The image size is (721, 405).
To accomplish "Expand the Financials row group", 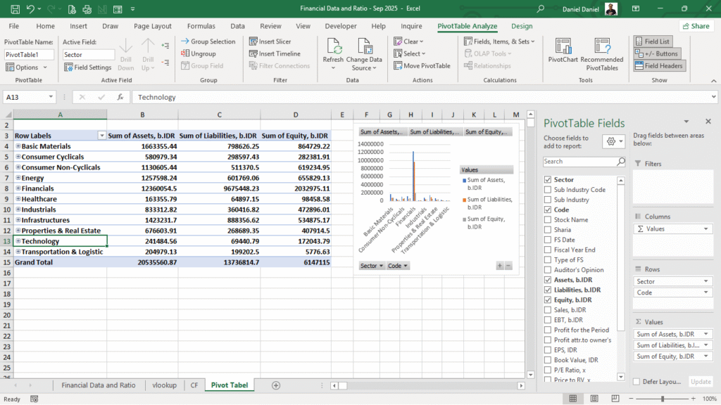I will [x=18, y=188].
